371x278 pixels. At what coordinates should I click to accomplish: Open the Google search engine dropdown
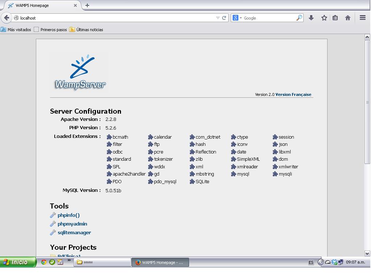pos(237,18)
